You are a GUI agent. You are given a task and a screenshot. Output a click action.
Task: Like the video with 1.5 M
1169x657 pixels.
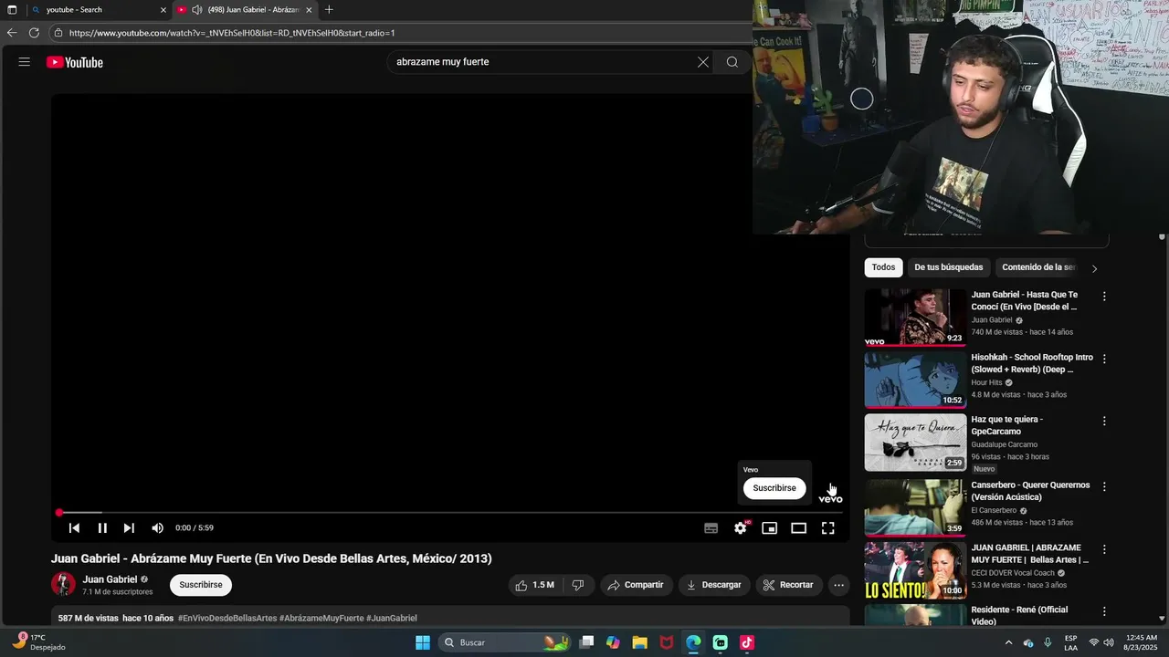coord(534,585)
